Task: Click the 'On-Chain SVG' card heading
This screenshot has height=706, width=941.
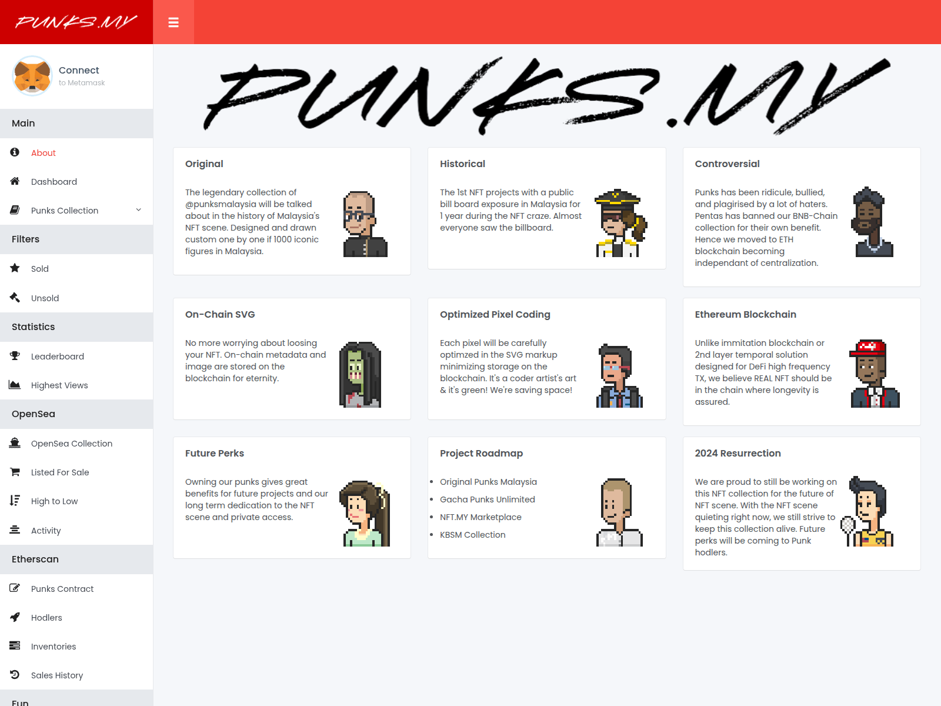Action: [x=220, y=314]
